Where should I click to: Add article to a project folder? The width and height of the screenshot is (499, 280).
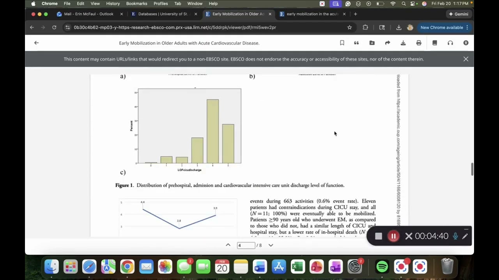pos(372,43)
